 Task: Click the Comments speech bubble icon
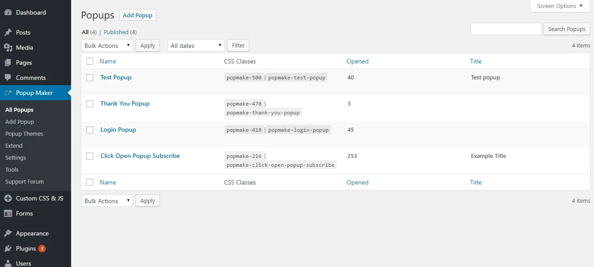pyautogui.click(x=8, y=78)
